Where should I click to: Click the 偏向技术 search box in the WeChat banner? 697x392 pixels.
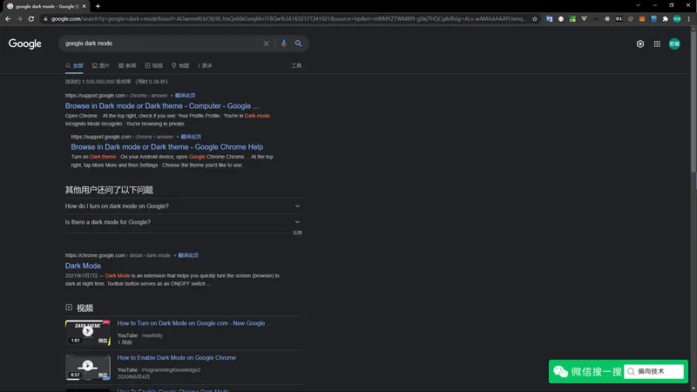coord(653,372)
